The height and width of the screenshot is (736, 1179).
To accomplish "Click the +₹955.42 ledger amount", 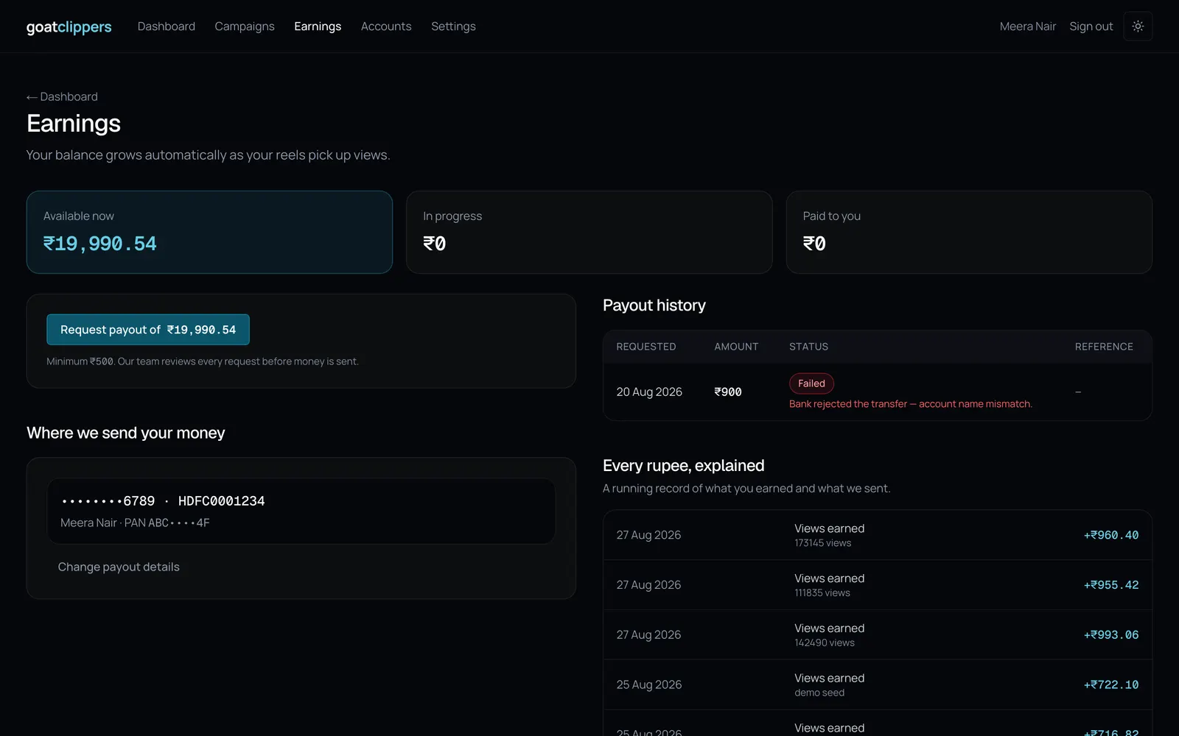I will click(x=1111, y=585).
